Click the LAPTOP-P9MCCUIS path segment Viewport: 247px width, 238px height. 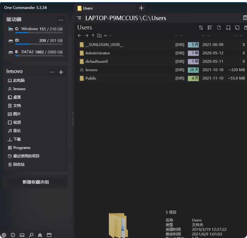coord(112,18)
